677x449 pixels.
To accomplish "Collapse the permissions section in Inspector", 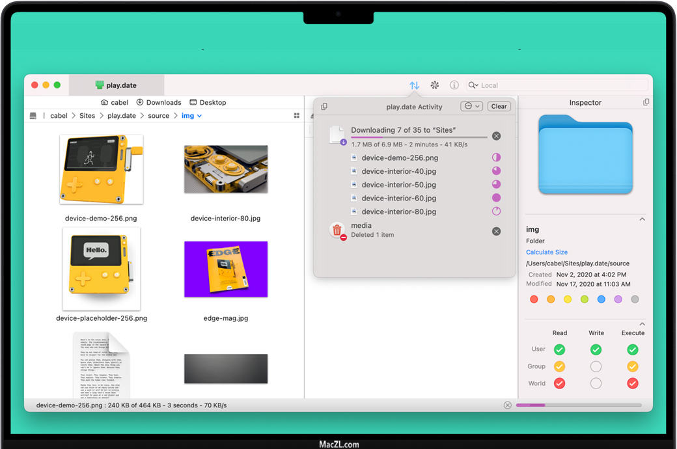I will 642,324.
